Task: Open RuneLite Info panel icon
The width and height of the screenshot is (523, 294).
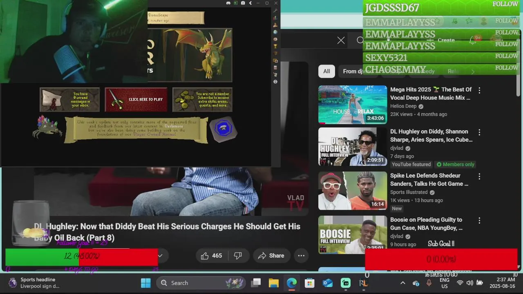Action: click(x=275, y=82)
